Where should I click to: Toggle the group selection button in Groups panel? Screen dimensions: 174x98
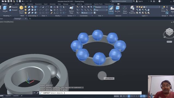tap(167, 13)
